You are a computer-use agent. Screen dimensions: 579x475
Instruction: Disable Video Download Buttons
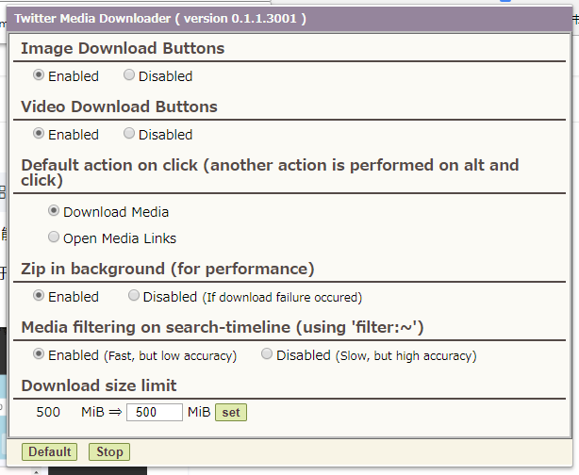(x=129, y=134)
